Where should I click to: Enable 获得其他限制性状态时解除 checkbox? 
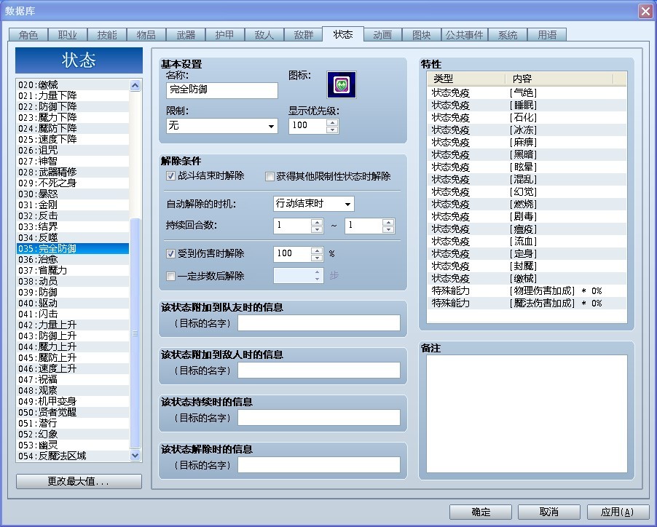pos(270,177)
